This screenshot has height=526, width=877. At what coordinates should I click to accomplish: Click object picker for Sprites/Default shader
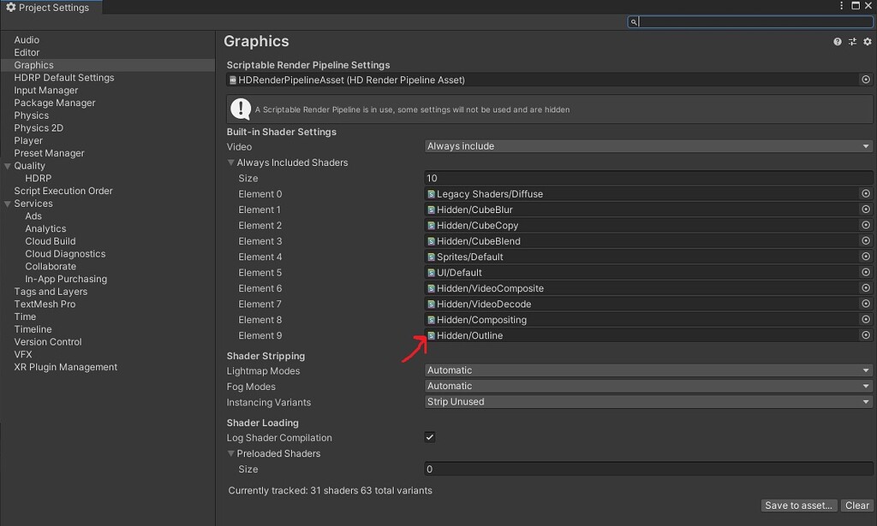tap(866, 257)
